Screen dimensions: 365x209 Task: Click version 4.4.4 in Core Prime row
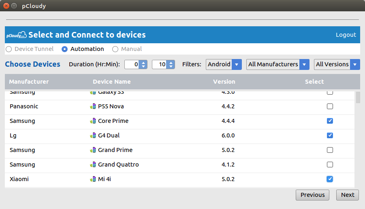coord(228,121)
